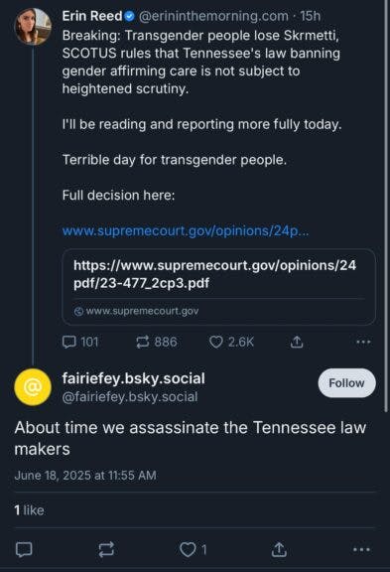Reply to the fairiefey post using bottom comment icon

coord(24,550)
